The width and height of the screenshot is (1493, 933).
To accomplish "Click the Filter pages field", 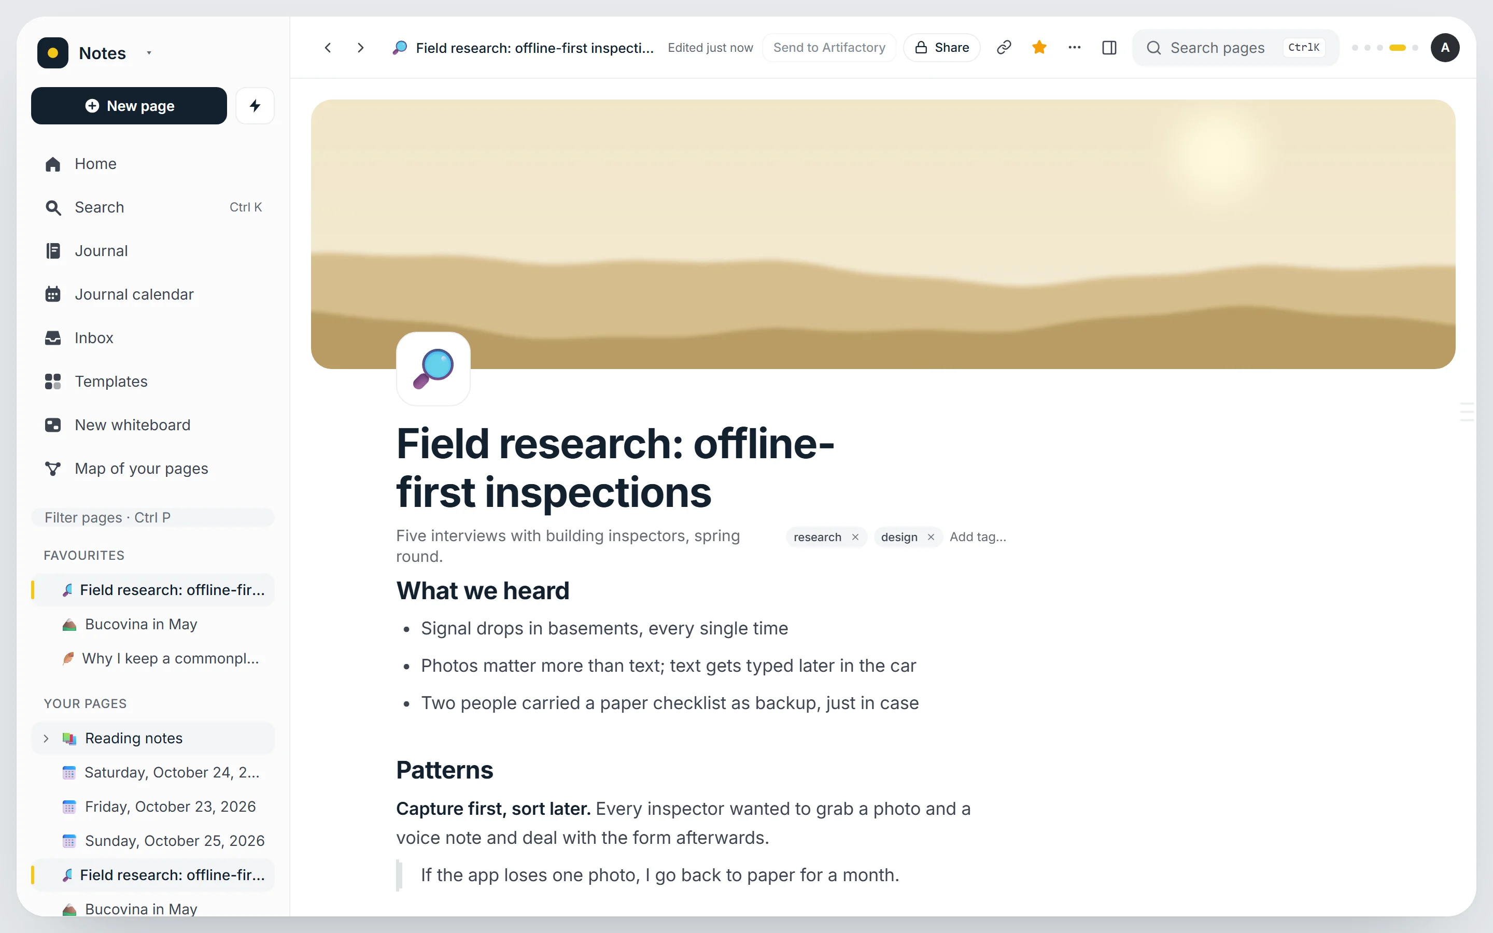I will click(x=152, y=517).
